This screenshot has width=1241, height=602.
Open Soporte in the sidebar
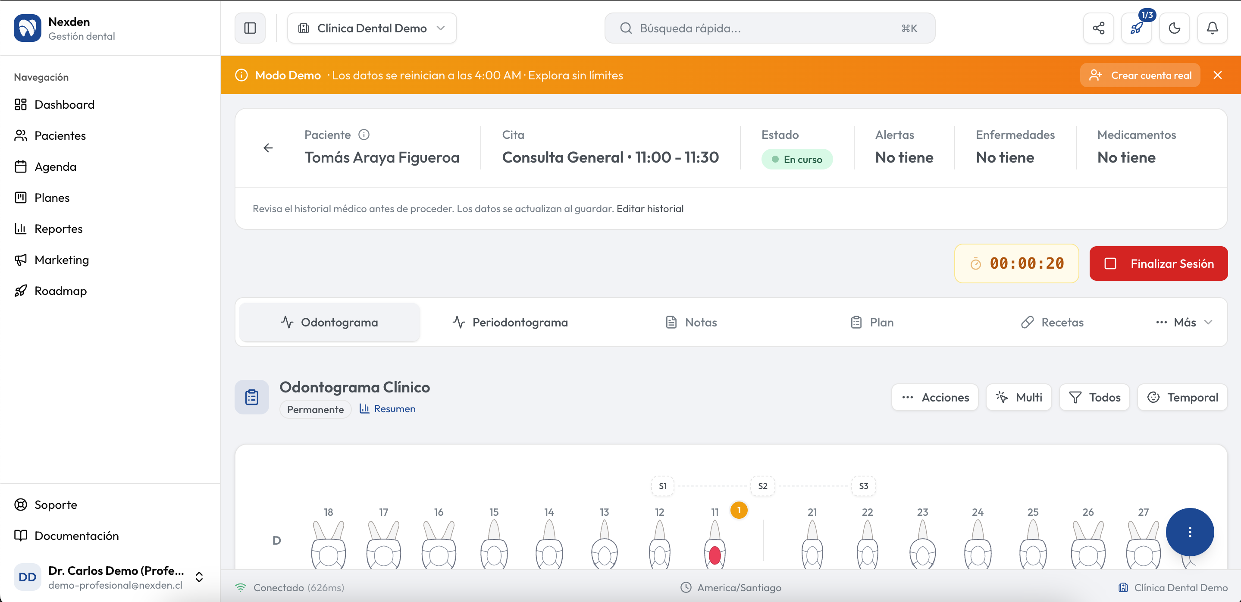click(110, 505)
